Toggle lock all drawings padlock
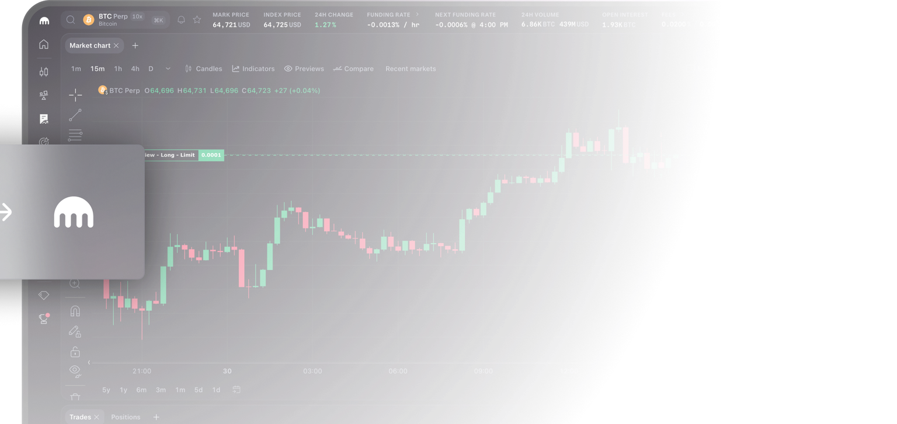Viewport: 897px width, 424px height. pyautogui.click(x=75, y=352)
